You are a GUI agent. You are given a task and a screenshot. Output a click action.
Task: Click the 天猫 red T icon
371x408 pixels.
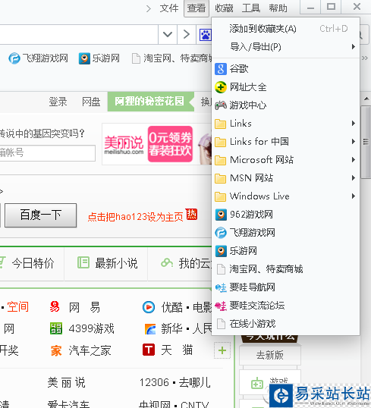point(149,350)
